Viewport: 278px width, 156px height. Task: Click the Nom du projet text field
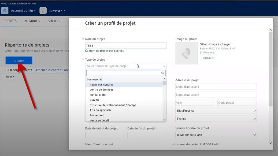(126, 45)
